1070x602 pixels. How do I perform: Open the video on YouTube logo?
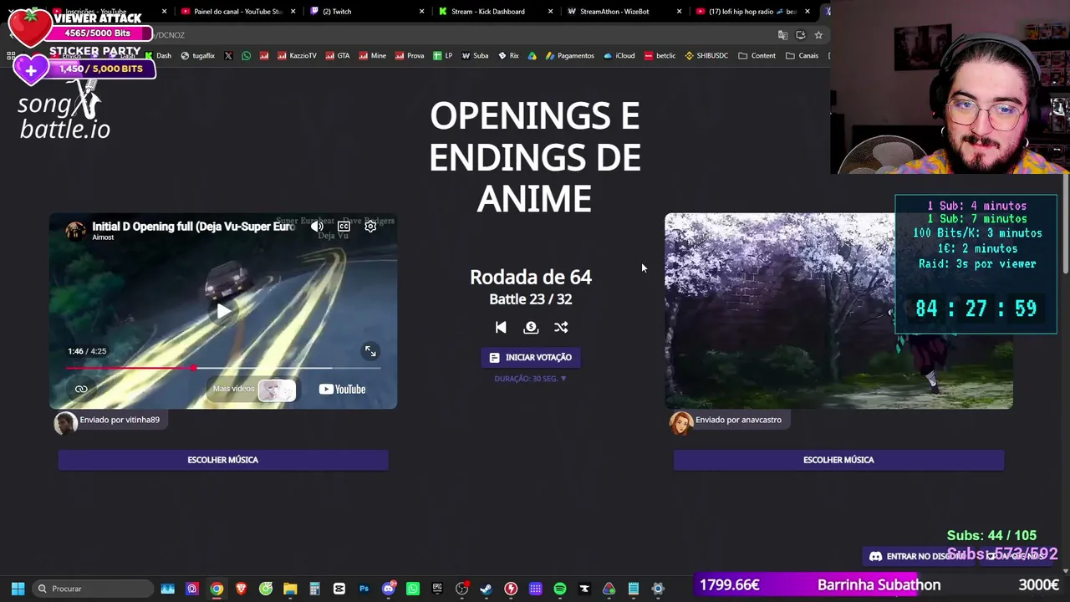click(x=342, y=389)
